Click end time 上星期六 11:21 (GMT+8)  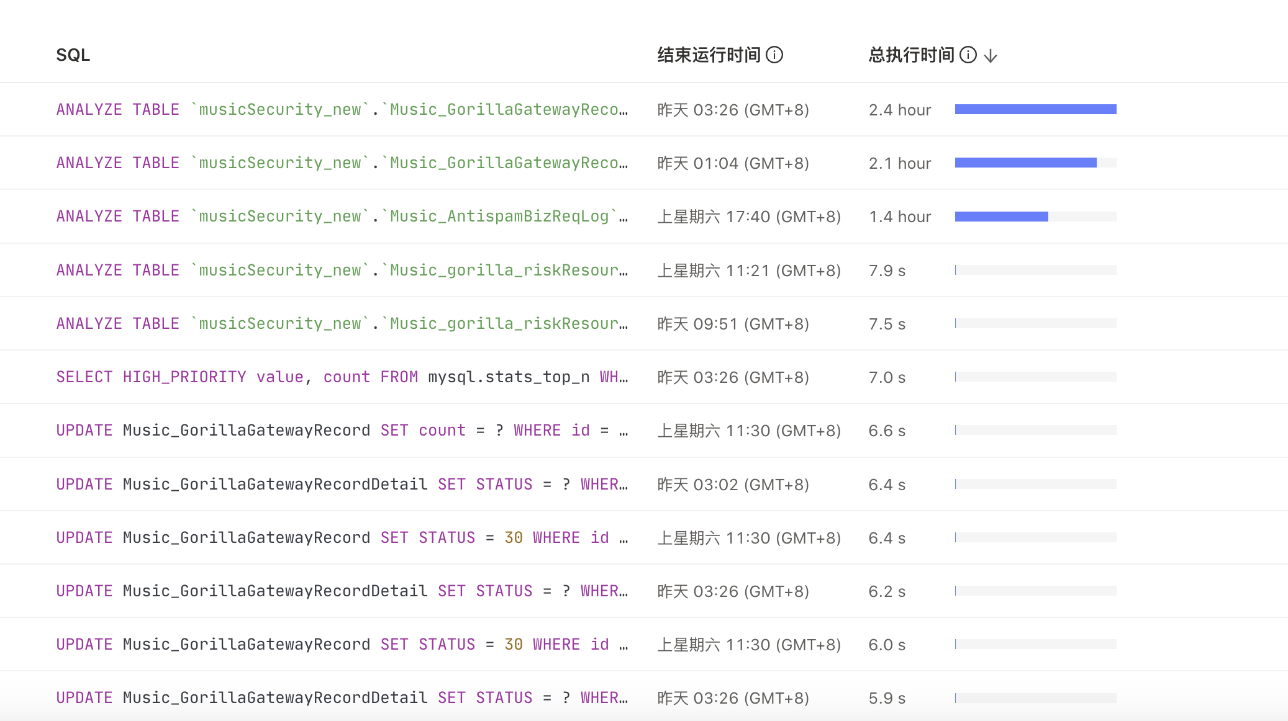click(749, 271)
